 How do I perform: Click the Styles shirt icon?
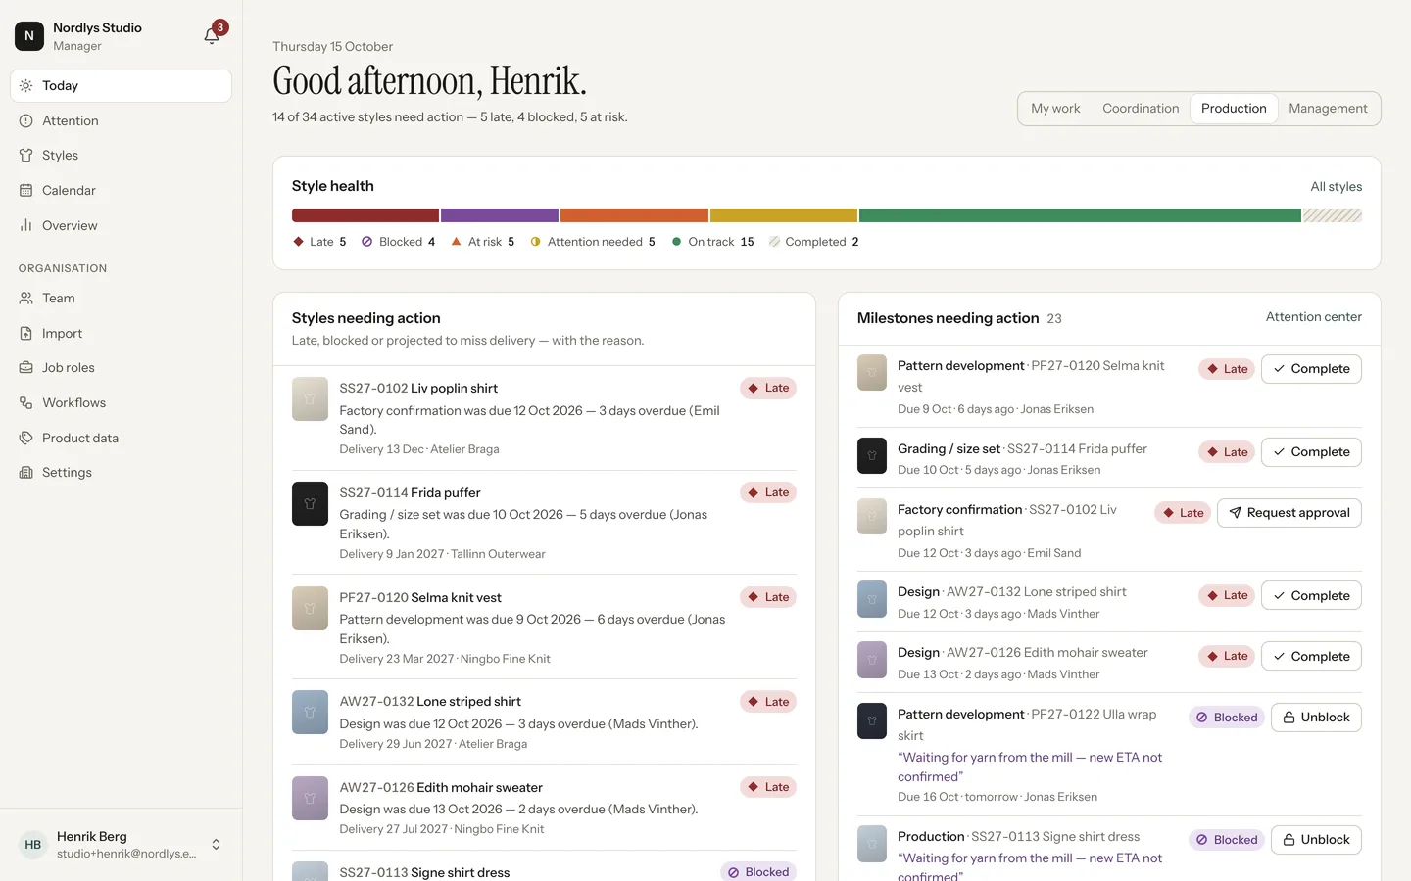pyautogui.click(x=26, y=156)
